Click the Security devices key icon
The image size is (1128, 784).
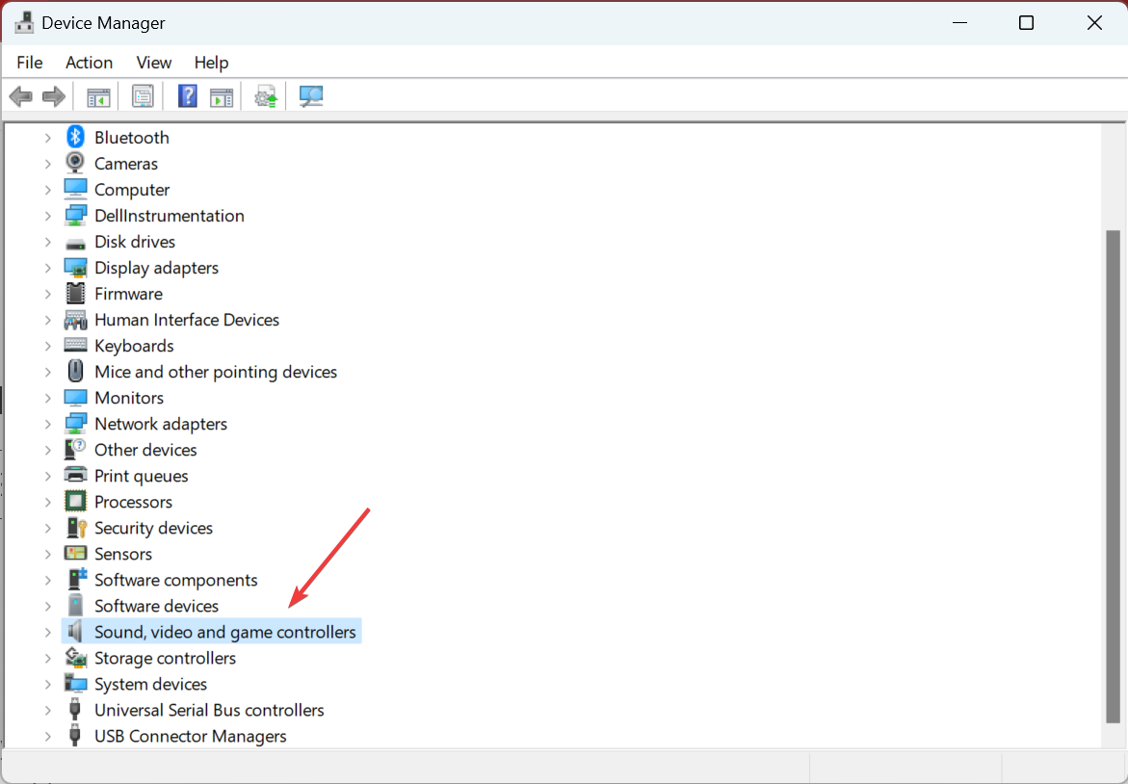click(x=76, y=527)
